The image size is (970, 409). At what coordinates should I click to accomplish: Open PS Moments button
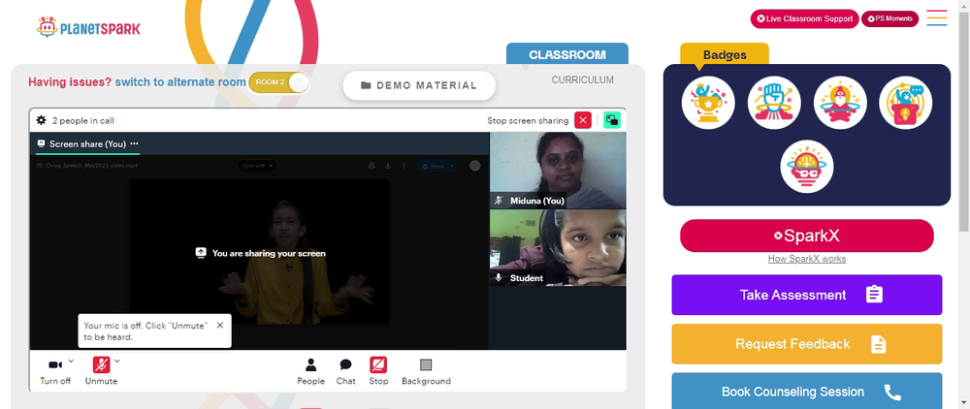[890, 18]
